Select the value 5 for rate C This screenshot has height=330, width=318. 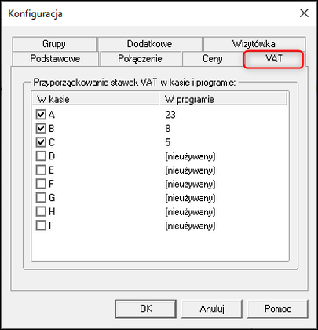tap(168, 142)
